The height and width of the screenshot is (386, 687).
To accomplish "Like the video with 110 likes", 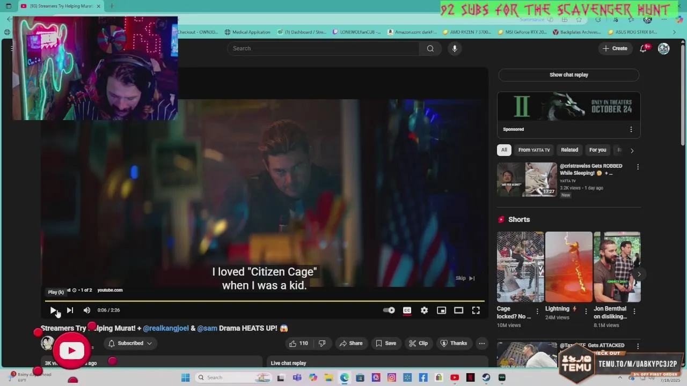I will tap(299, 343).
